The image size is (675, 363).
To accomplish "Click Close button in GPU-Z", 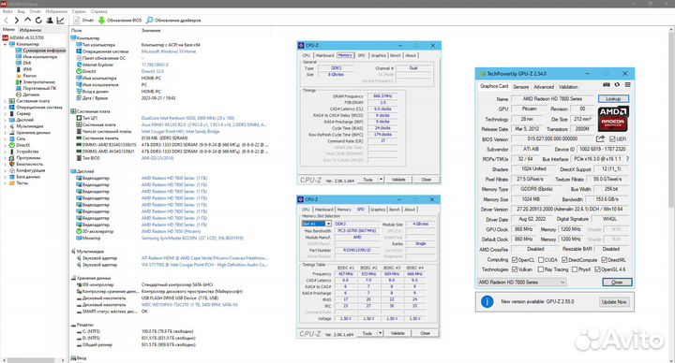I will tap(617, 283).
